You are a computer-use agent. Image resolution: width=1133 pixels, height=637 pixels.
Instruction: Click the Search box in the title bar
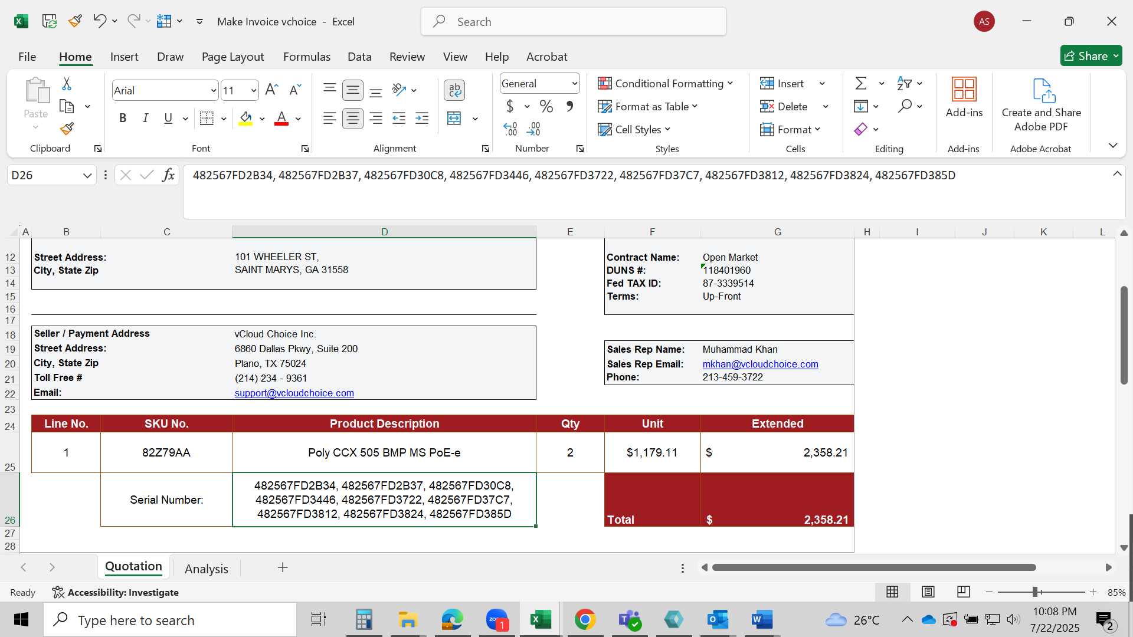pos(574,22)
